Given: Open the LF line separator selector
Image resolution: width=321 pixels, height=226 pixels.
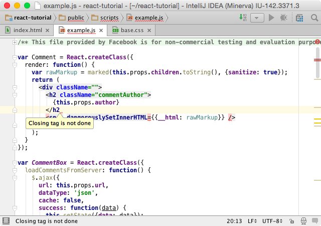Looking at the screenshot, I should pos(252,221).
